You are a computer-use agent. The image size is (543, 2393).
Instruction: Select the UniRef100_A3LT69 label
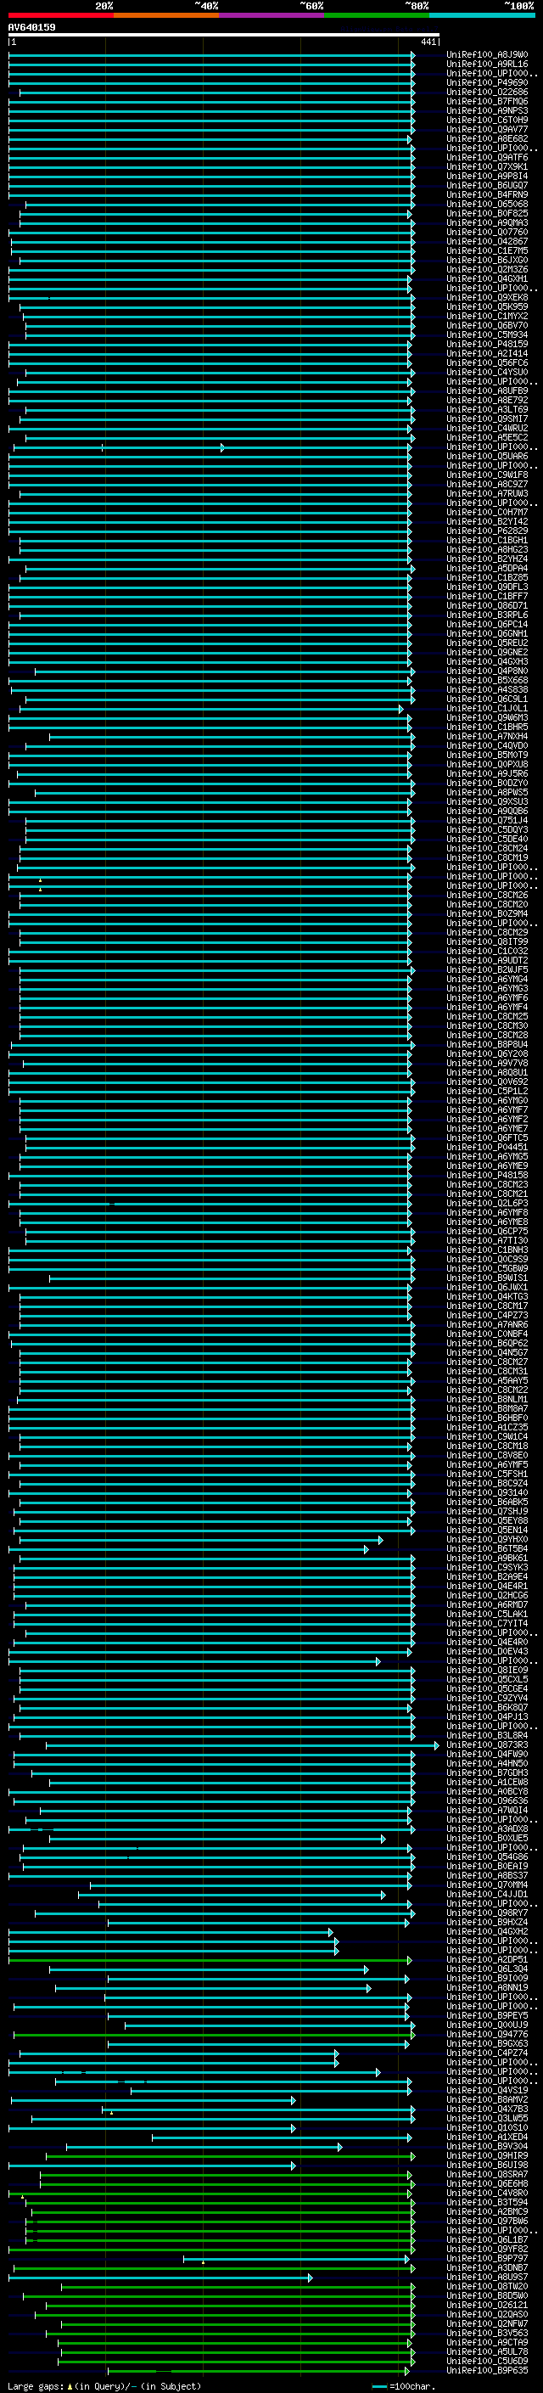[x=487, y=410]
